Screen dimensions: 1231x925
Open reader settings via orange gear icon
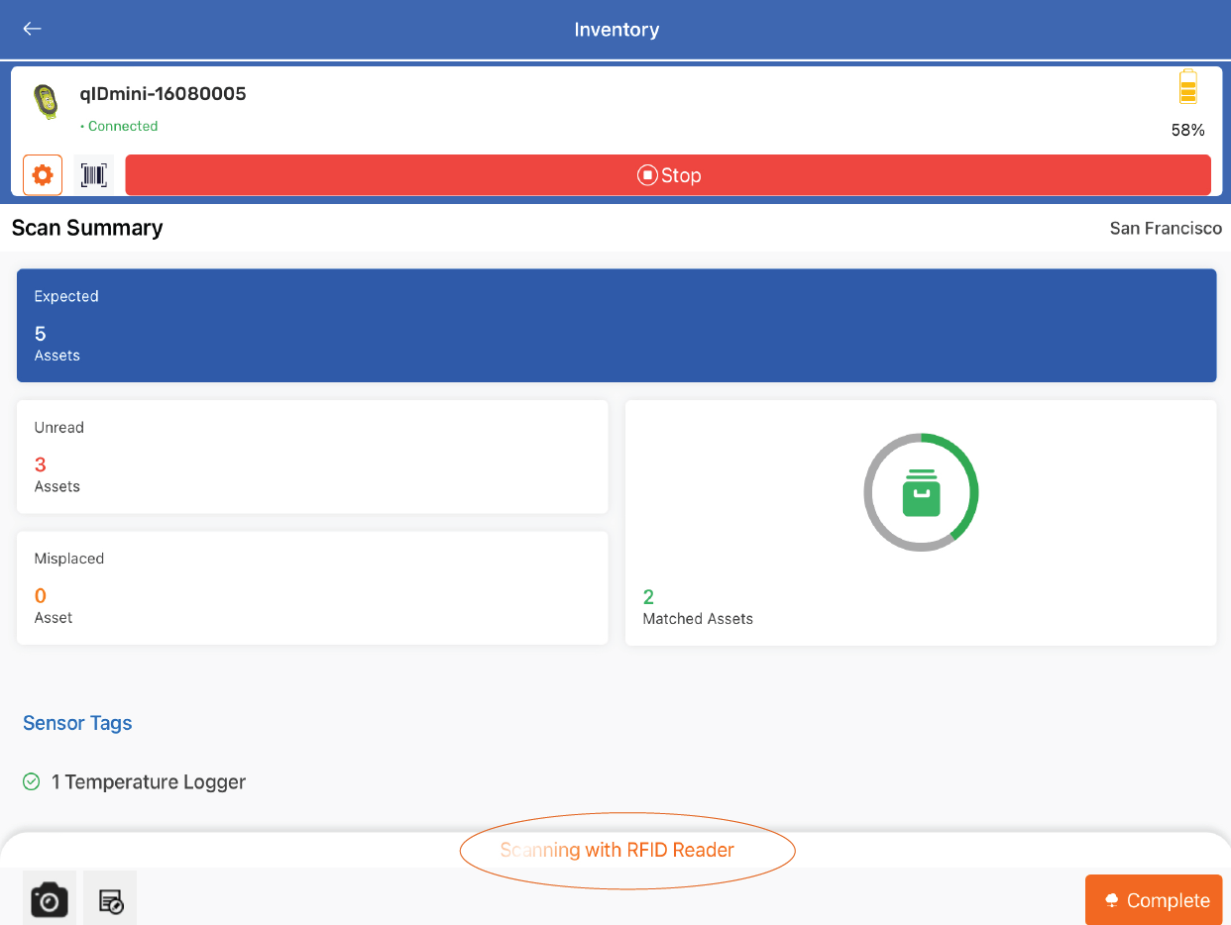(x=43, y=175)
